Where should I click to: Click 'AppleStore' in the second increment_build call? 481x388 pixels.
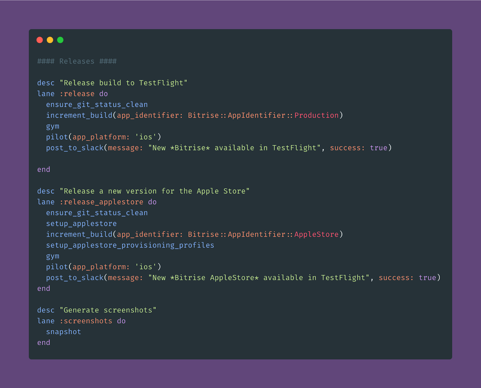tap(317, 235)
